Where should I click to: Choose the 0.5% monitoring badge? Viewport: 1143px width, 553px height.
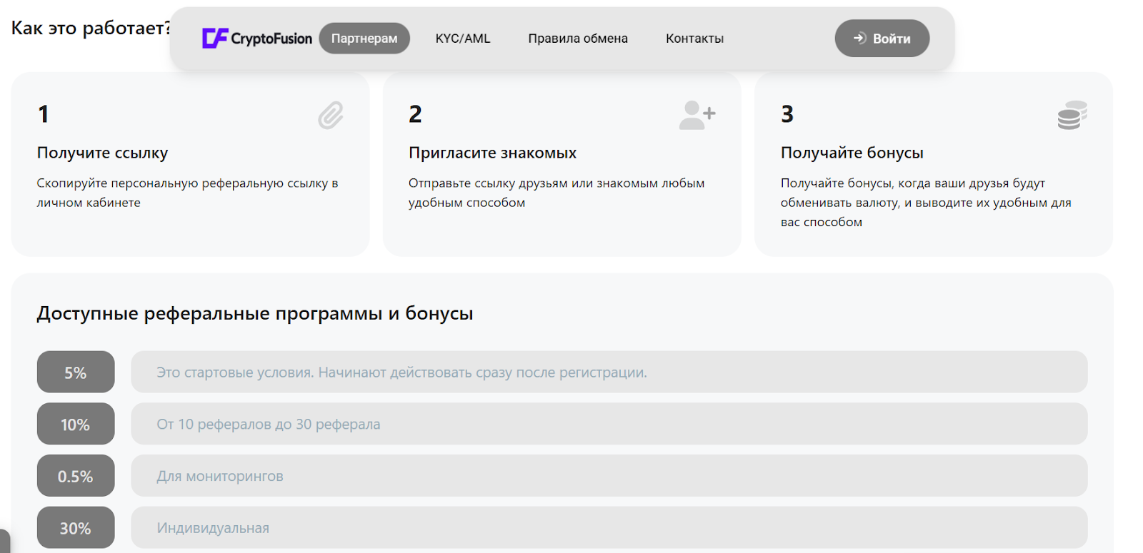(76, 477)
